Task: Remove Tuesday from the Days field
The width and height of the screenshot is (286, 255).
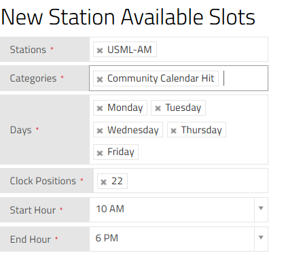Action: (158, 108)
